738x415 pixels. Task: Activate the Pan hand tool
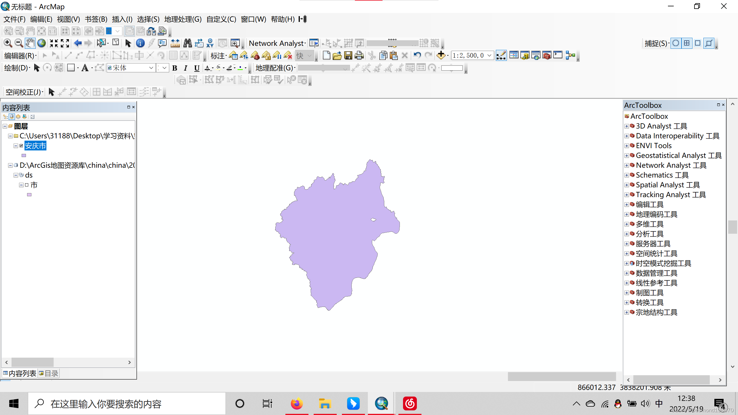30,43
